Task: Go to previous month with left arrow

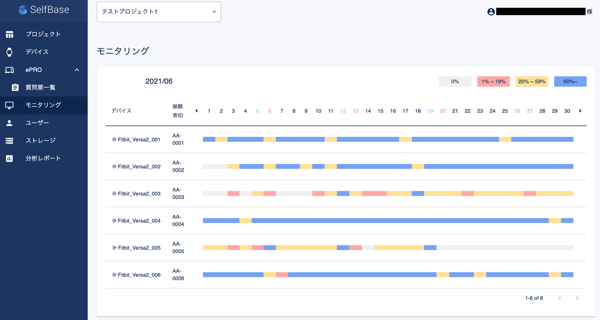Action: tap(196, 111)
